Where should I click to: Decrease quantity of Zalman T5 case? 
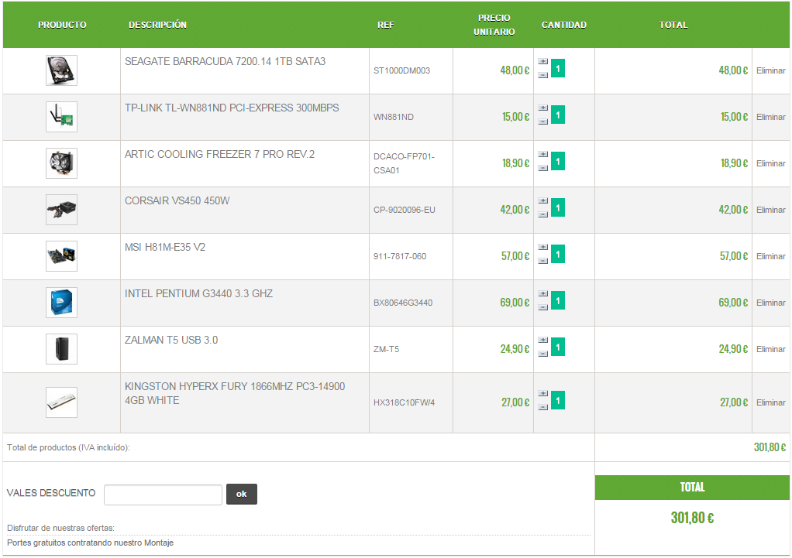click(543, 354)
